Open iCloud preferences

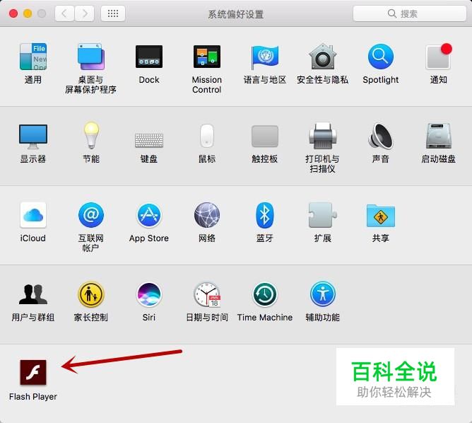click(33, 215)
